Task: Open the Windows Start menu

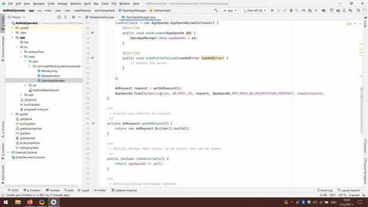Action: (x=5, y=202)
